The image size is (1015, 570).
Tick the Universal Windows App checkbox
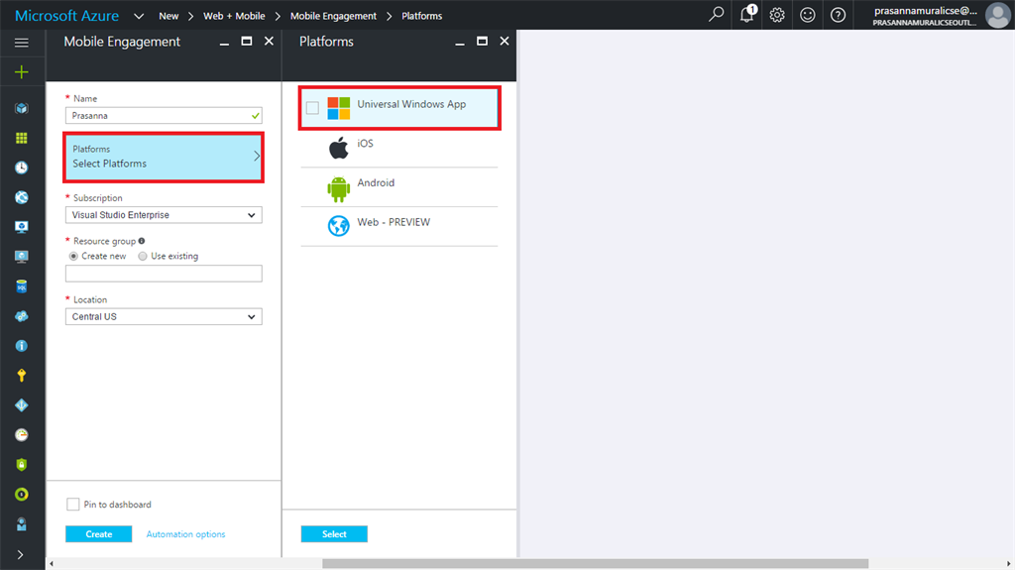point(312,108)
